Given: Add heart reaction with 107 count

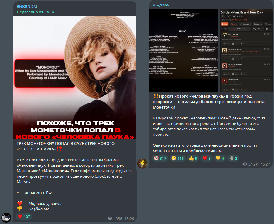Looking at the screenshot, I should point(24,216).
